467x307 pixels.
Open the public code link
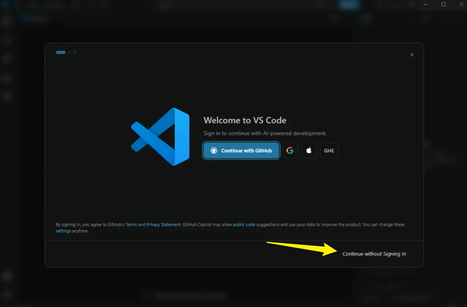point(244,225)
